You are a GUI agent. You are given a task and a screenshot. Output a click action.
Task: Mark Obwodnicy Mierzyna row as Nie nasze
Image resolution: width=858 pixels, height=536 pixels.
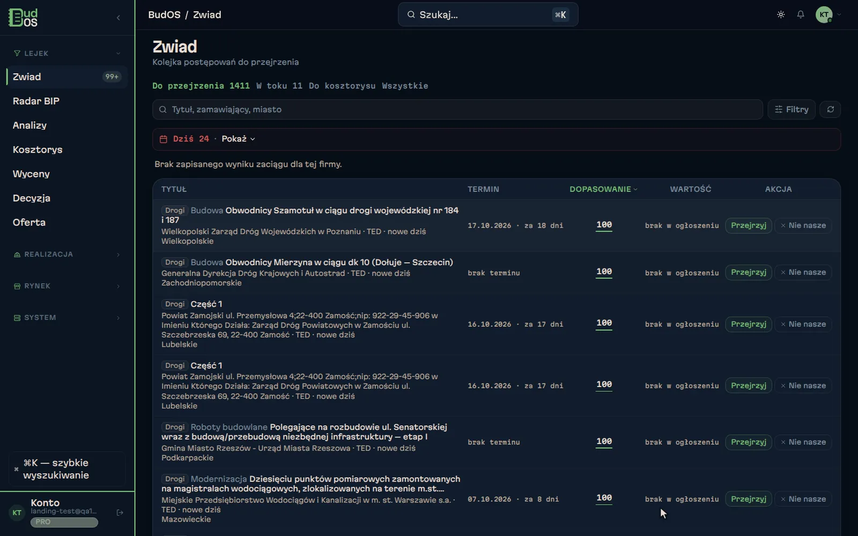(x=803, y=272)
